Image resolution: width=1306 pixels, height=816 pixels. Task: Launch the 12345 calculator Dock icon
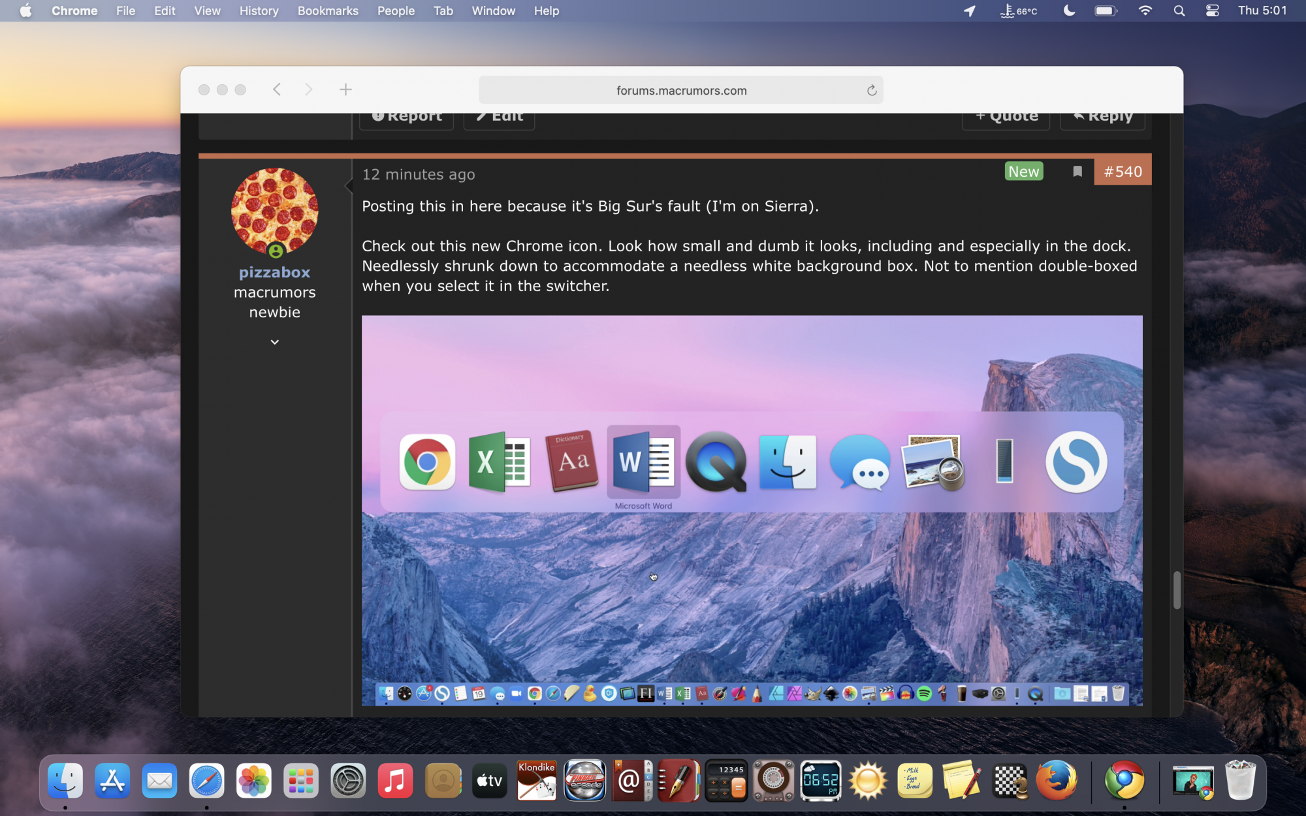tap(726, 781)
